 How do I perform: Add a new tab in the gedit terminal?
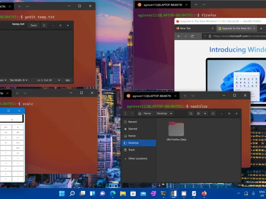click(x=19, y=6)
